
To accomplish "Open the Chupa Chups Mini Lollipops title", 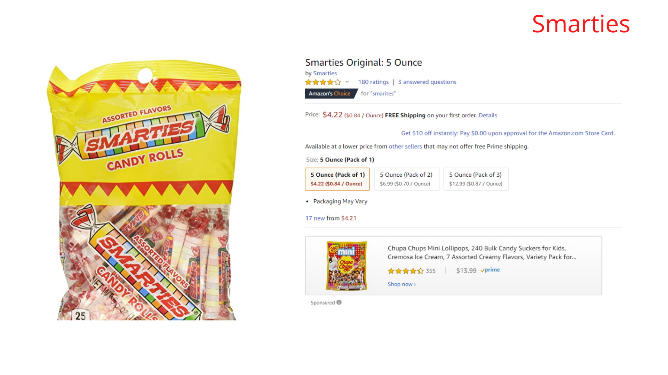I will [482, 252].
